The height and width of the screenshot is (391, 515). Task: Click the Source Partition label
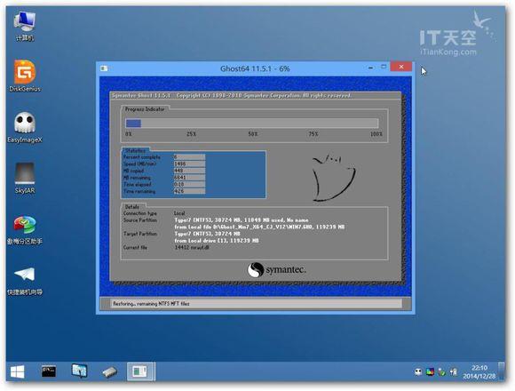pos(140,220)
